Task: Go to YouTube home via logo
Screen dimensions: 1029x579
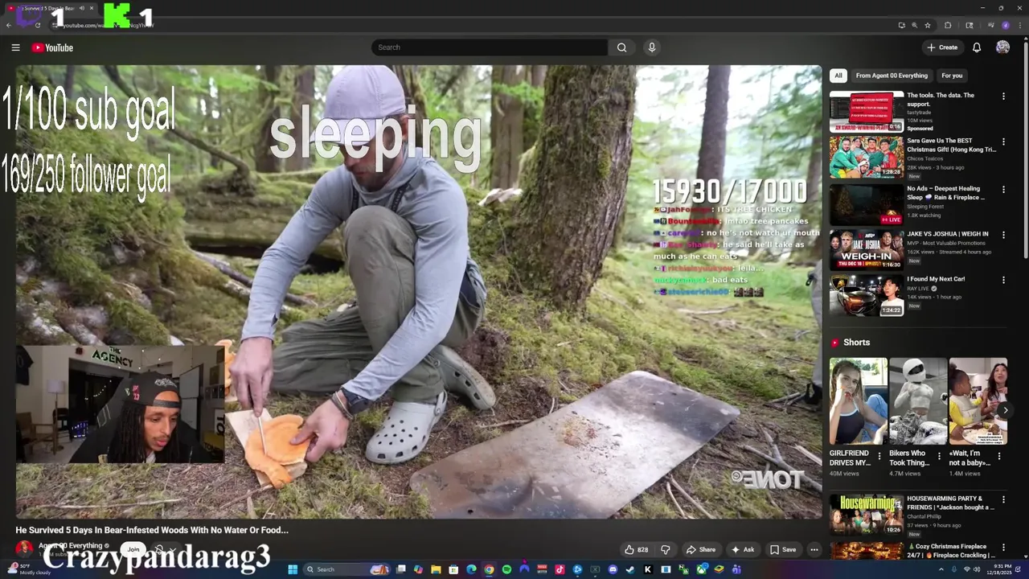Action: coord(52,47)
